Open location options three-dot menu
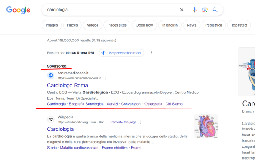This screenshot has width=255, height=160. (x=151, y=53)
